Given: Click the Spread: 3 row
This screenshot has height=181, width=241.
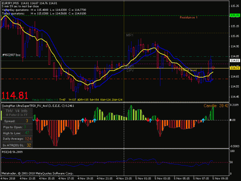Looking at the screenshot, I should pos(17,121).
